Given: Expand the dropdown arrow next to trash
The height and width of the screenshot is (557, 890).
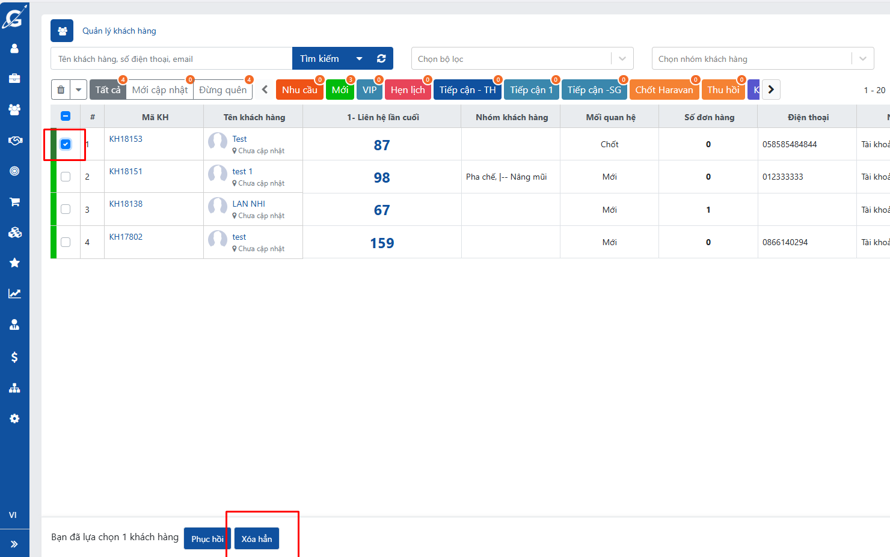Looking at the screenshot, I should coord(78,90).
